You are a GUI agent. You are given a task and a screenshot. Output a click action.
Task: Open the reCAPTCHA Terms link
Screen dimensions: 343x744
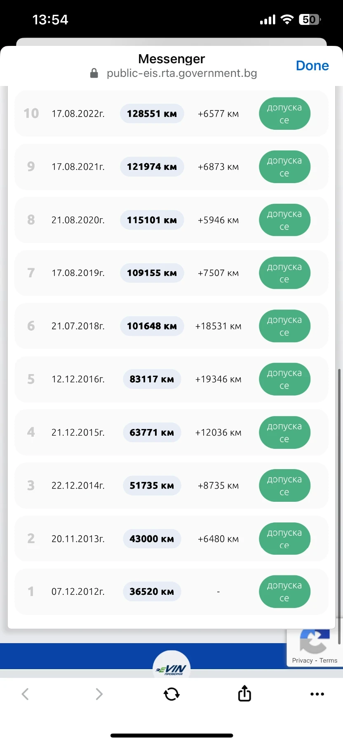point(328,661)
